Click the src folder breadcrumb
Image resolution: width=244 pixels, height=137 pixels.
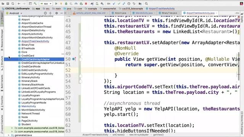[48, 8]
